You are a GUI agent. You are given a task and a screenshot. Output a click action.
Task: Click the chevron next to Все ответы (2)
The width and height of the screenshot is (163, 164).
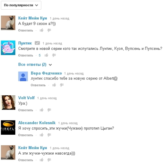click(50, 65)
